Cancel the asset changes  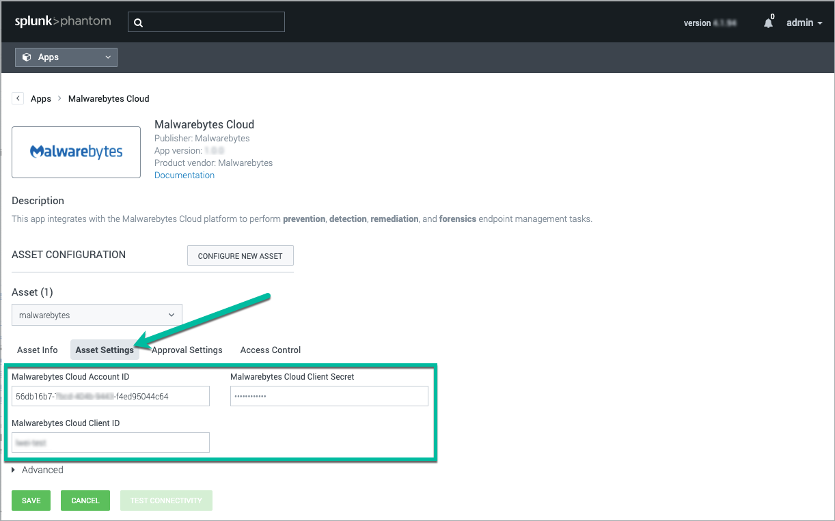pos(85,501)
